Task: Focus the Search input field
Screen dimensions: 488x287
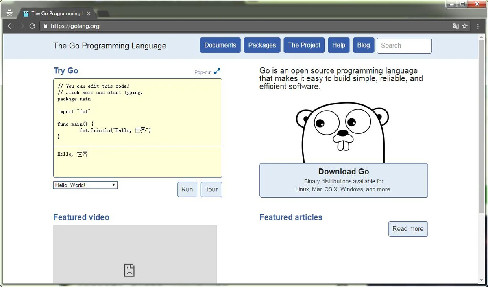Action: tap(404, 46)
